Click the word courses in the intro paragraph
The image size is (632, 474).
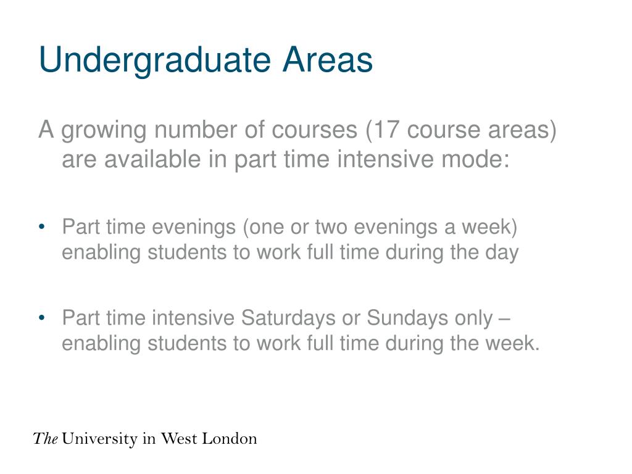(314, 130)
